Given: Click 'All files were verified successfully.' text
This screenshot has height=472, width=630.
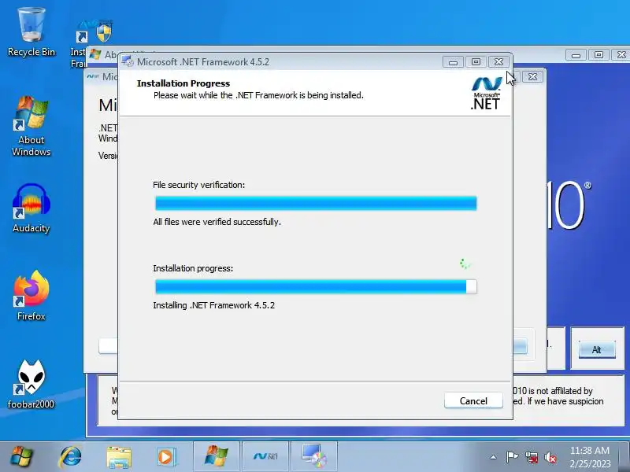Looking at the screenshot, I should coord(217,222).
